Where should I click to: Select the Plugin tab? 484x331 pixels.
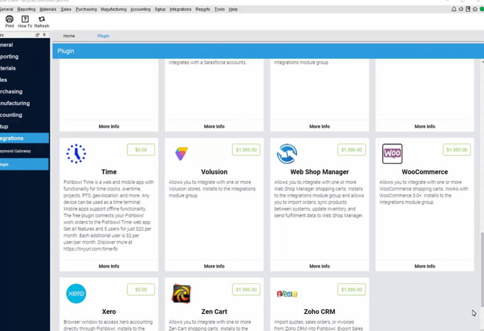tap(103, 36)
